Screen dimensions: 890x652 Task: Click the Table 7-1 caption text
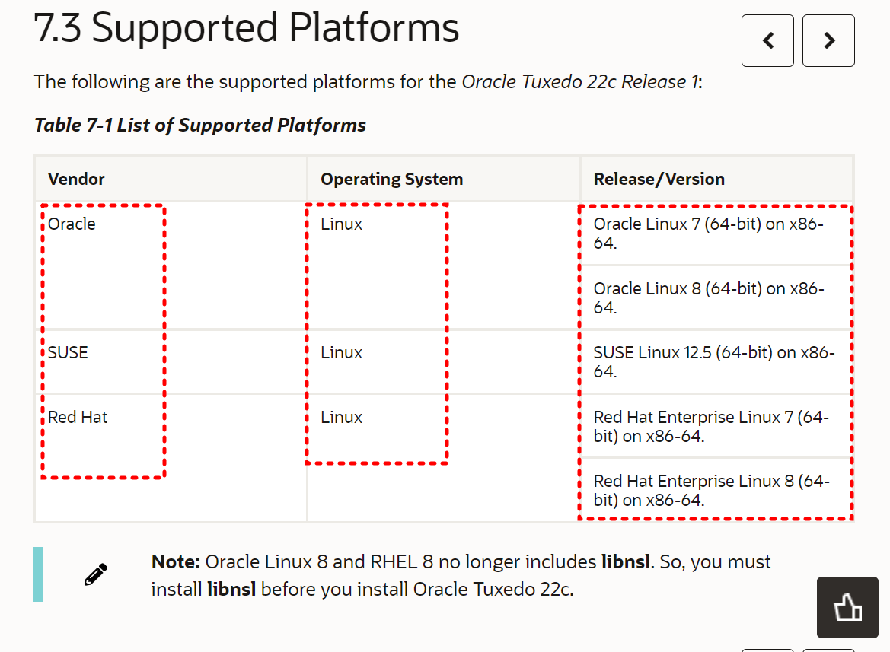click(x=199, y=126)
